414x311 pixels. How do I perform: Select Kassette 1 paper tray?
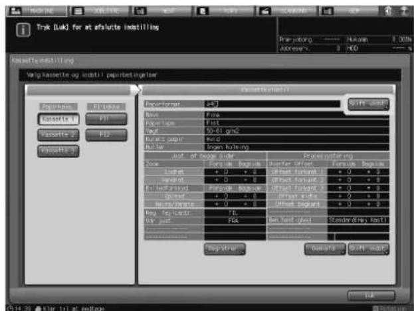[x=58, y=119]
